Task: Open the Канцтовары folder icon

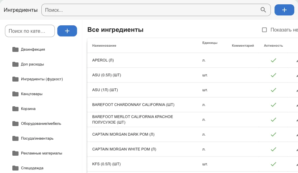Action: coord(15,94)
